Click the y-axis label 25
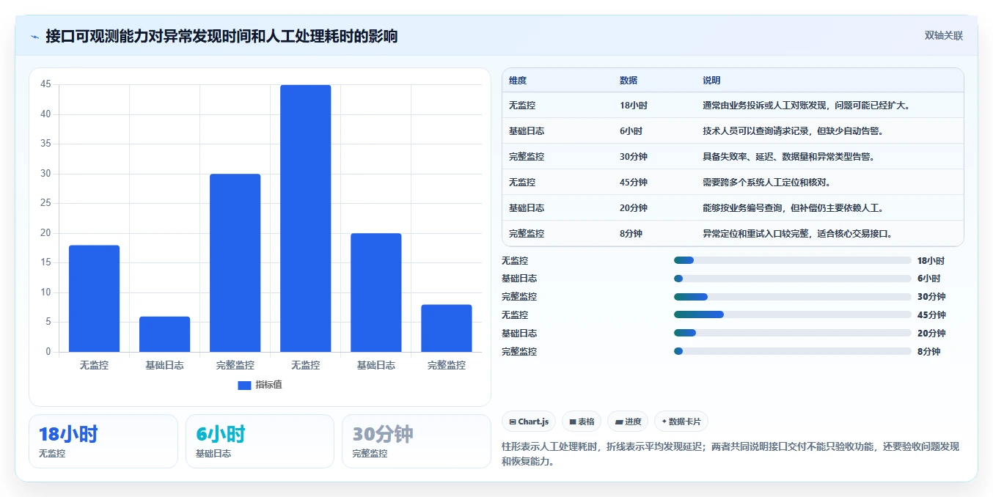 pos(45,203)
